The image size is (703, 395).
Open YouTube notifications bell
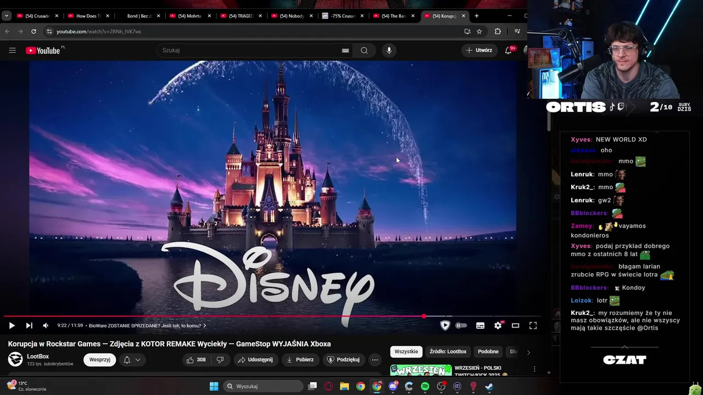coord(509,50)
